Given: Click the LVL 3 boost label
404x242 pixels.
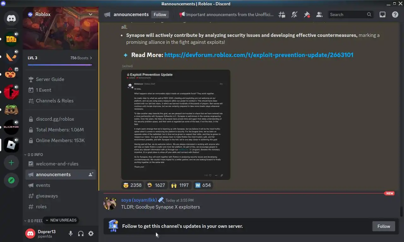Looking at the screenshot, I should (x=33, y=58).
